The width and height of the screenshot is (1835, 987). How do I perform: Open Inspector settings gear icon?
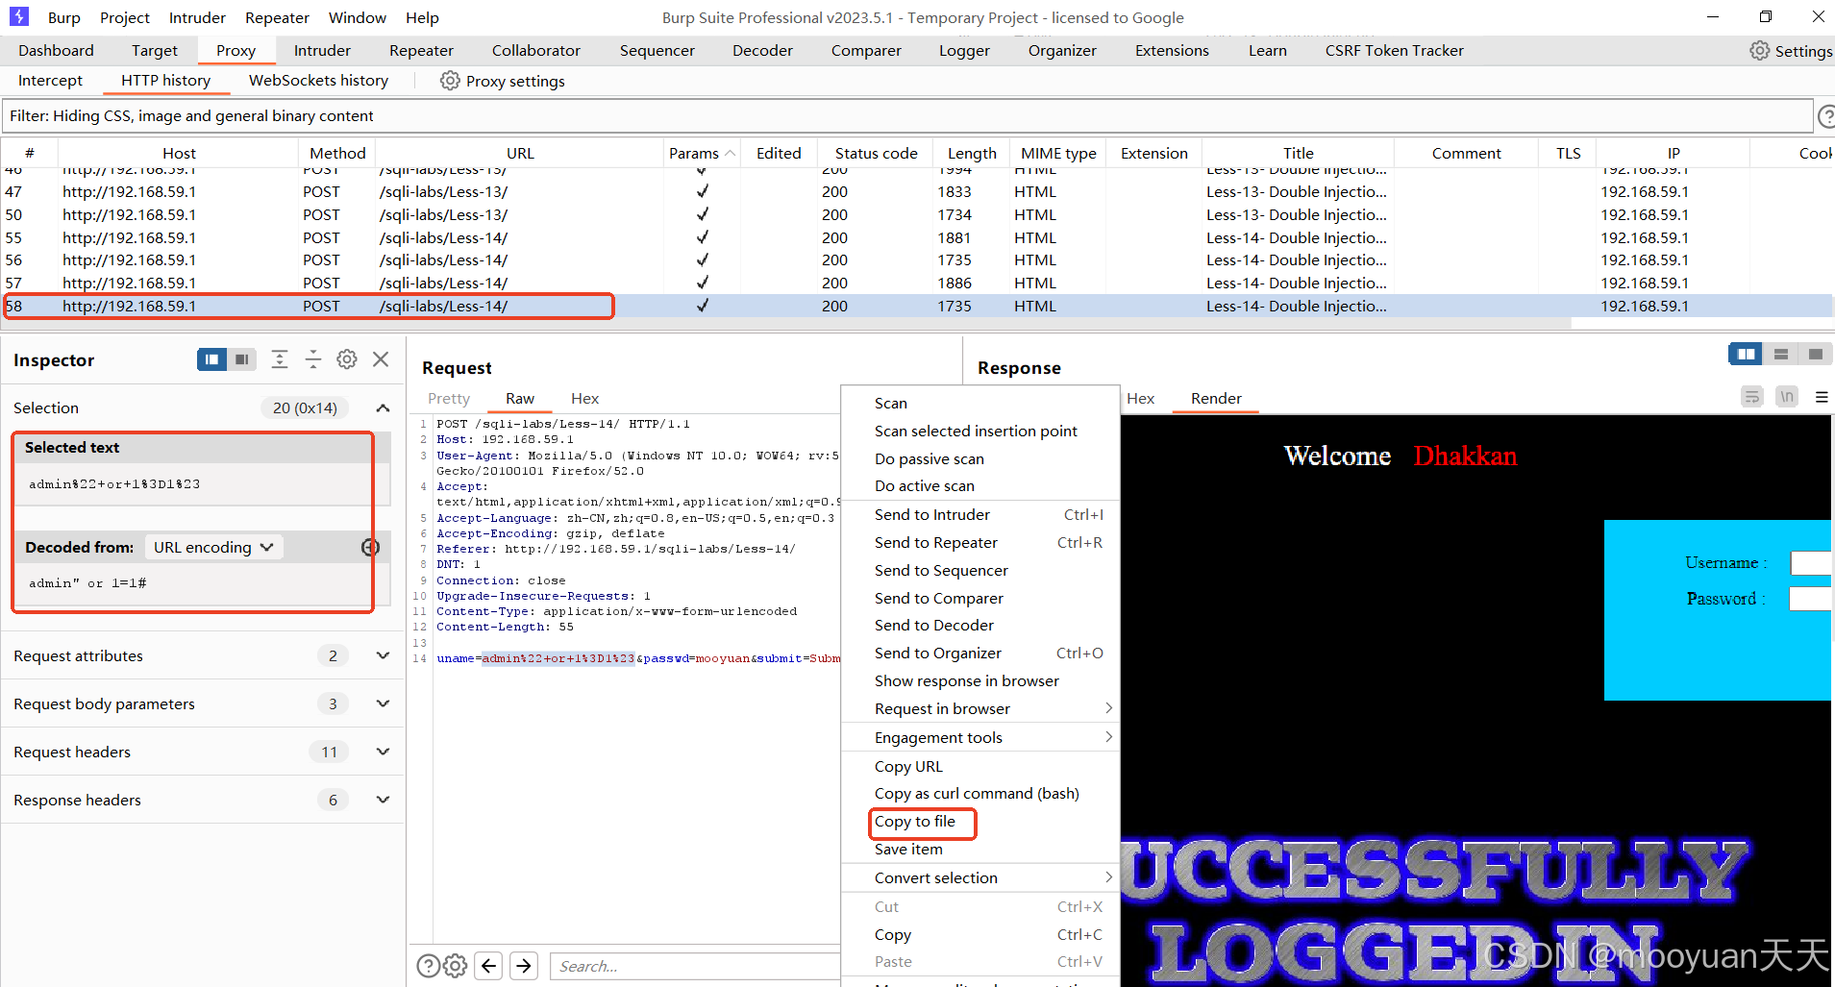(x=347, y=359)
